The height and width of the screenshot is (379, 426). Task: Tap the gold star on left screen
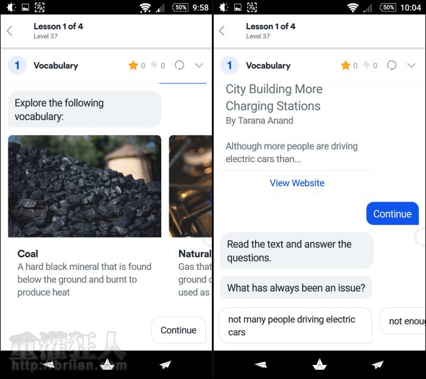tap(133, 65)
